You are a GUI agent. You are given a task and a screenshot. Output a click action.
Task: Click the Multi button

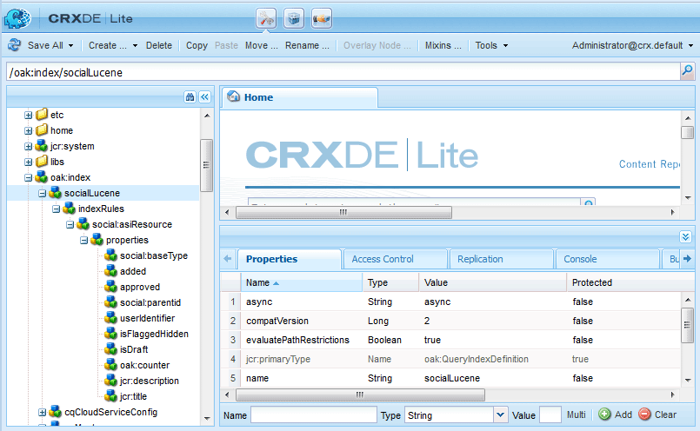coord(576,415)
